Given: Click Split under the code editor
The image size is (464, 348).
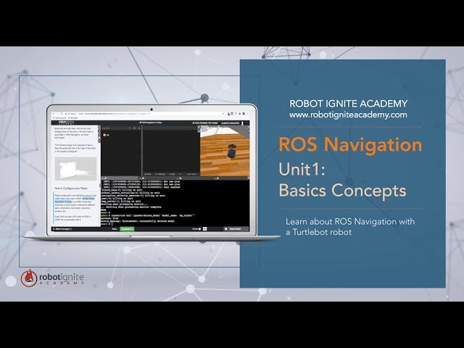Looking at the screenshot, I should [x=172, y=174].
